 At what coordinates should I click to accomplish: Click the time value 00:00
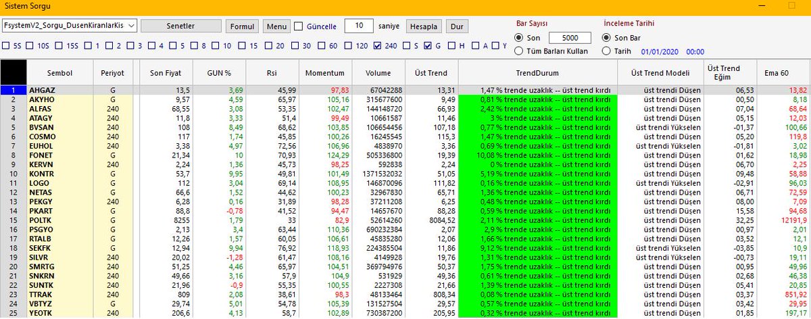click(695, 51)
